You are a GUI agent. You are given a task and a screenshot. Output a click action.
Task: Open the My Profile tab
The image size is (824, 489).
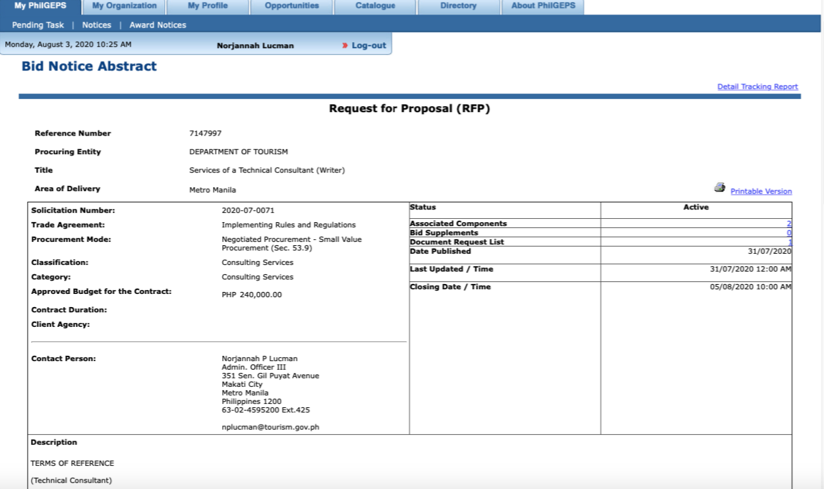[x=208, y=5]
